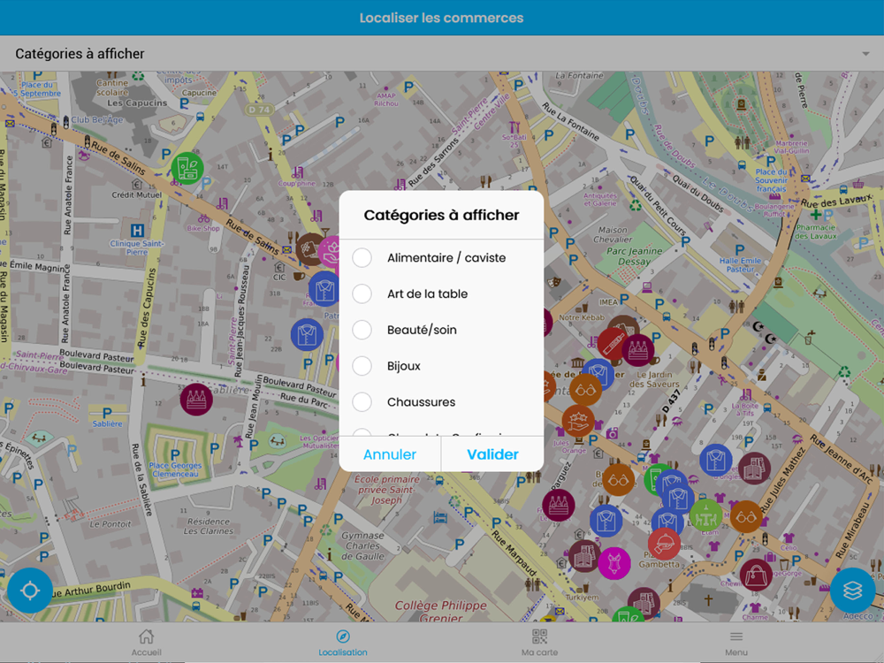884x663 pixels.
Task: Tap the blue shirt marker left of the upper book marker
Action: pos(716,460)
